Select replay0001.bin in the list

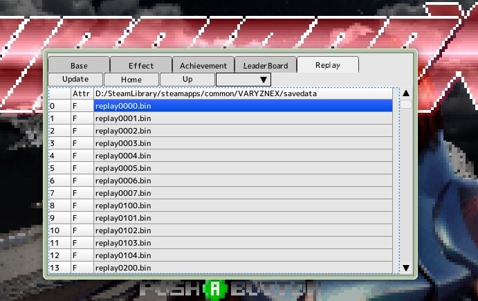coord(243,118)
